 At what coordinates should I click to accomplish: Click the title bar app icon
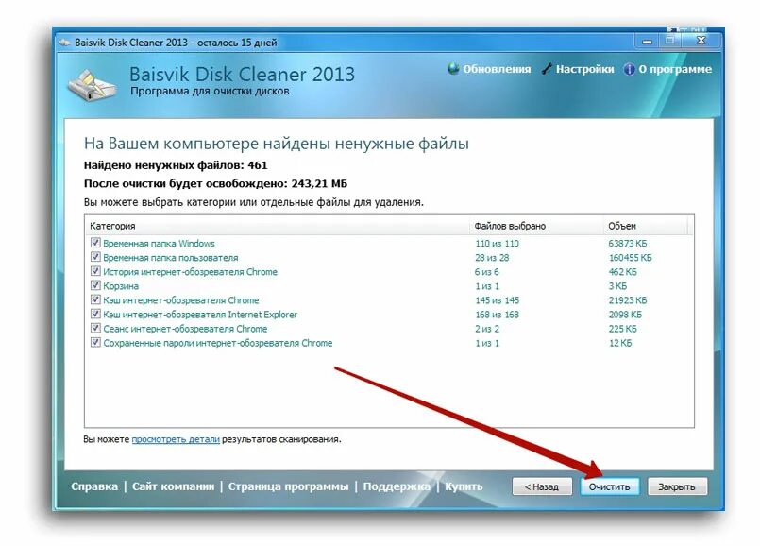coord(64,43)
